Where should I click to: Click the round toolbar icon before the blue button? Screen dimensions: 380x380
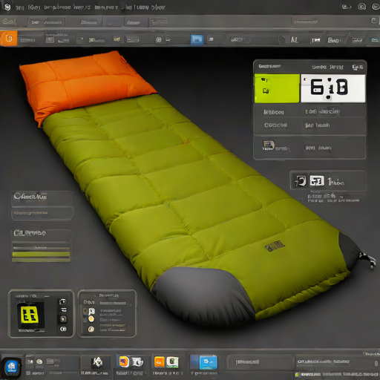(x=159, y=39)
